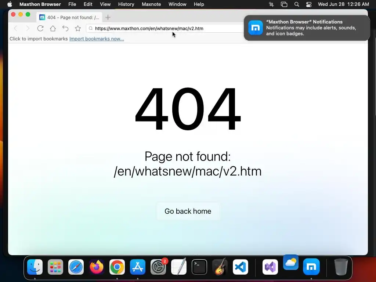The height and width of the screenshot is (282, 376).
Task: Click the 'Page not found:' heading text
Action: pos(188,156)
